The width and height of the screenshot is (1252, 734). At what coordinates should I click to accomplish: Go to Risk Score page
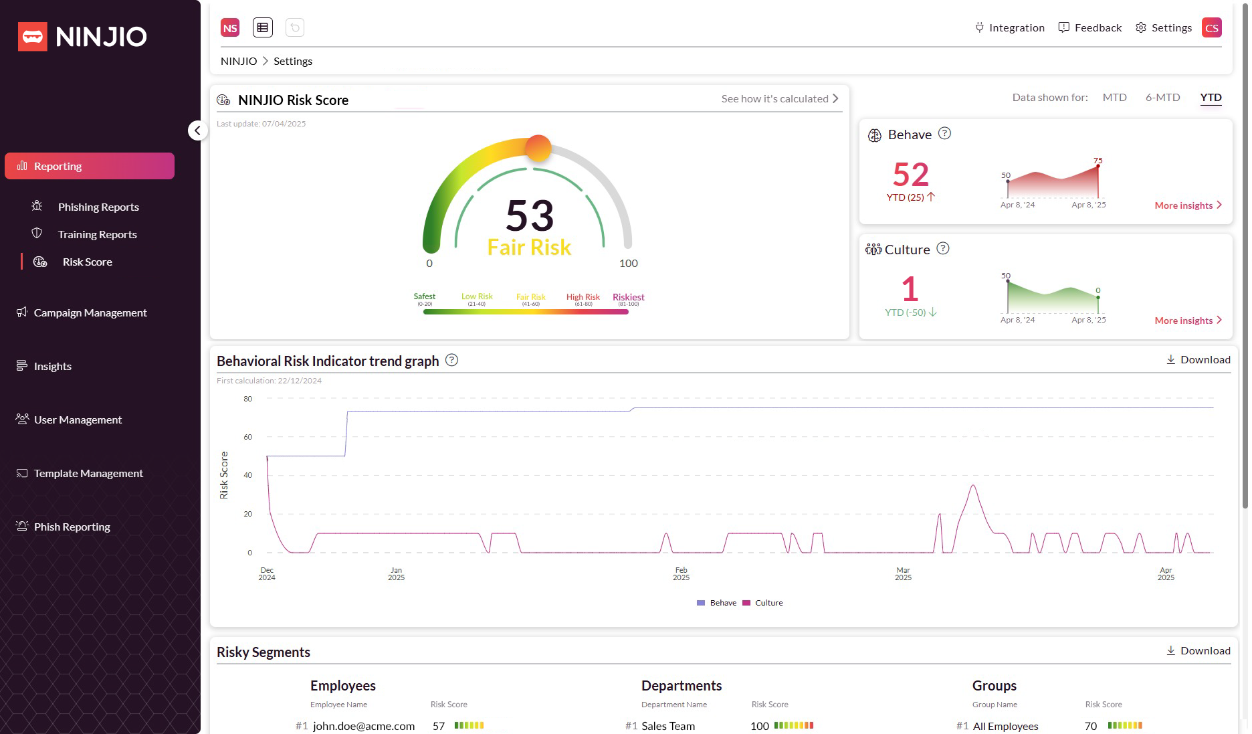[x=88, y=262]
